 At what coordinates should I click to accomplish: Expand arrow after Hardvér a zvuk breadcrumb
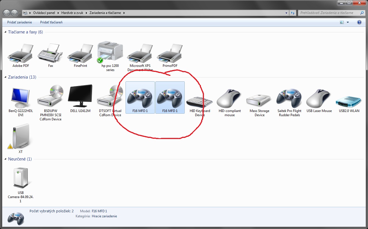click(86, 13)
